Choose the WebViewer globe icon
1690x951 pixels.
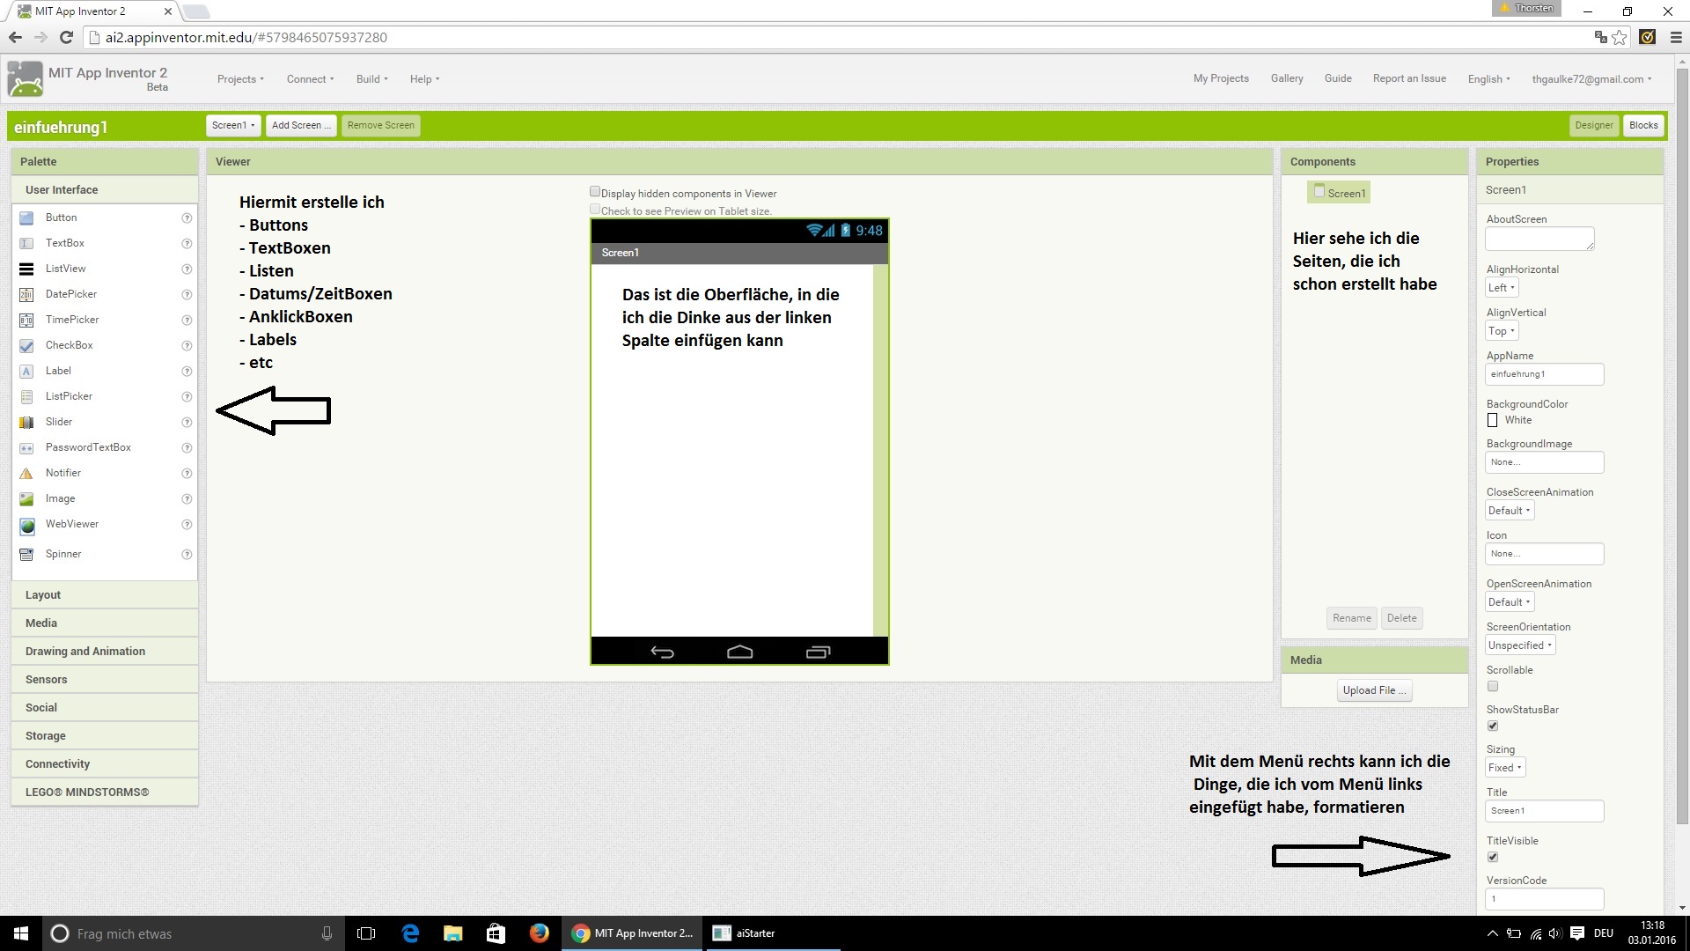(x=27, y=525)
